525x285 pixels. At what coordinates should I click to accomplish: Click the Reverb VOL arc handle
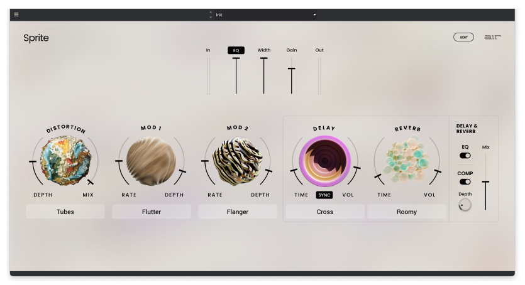pos(438,171)
